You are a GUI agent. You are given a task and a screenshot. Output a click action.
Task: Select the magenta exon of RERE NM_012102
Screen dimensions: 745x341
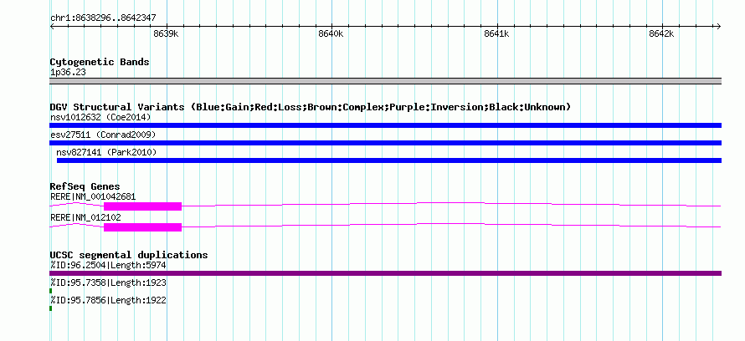click(x=142, y=227)
